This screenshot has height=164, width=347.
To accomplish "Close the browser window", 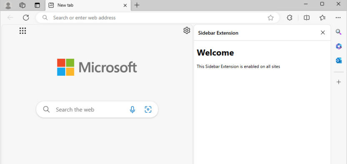I will click(339, 4).
